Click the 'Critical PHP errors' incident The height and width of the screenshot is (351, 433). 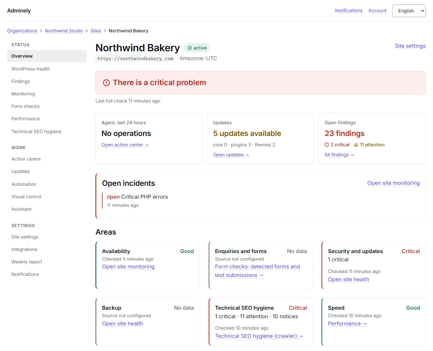click(x=145, y=197)
